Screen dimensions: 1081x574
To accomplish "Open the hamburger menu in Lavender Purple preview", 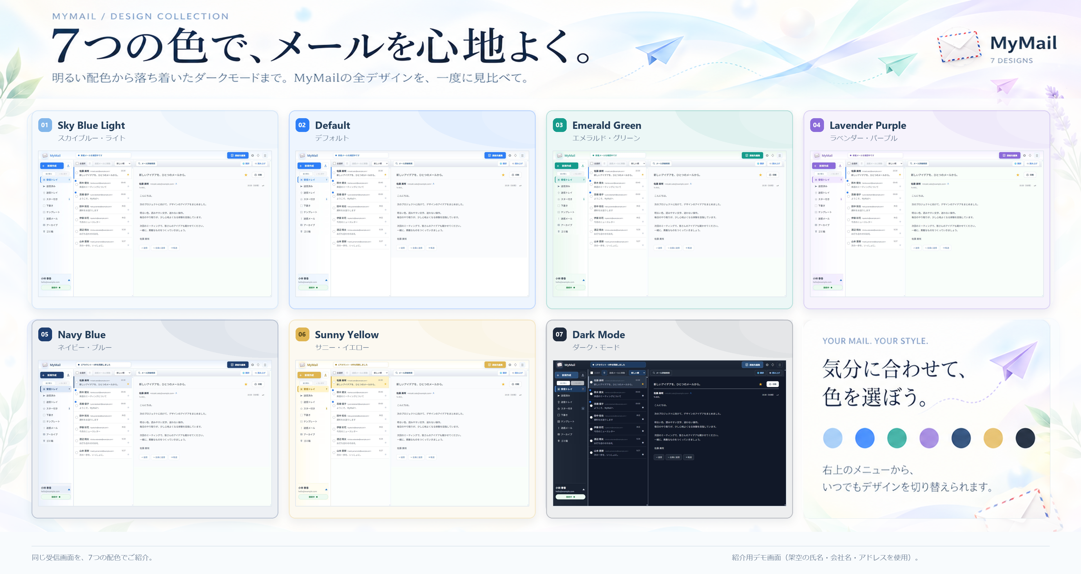I will coord(1037,156).
